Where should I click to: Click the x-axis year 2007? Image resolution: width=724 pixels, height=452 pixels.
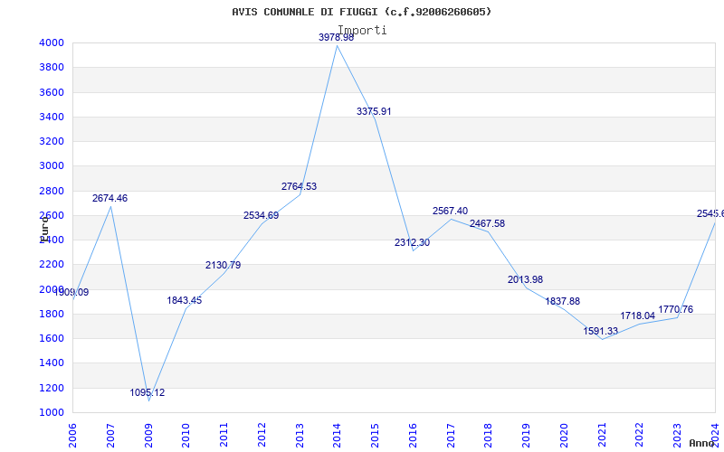(x=110, y=436)
